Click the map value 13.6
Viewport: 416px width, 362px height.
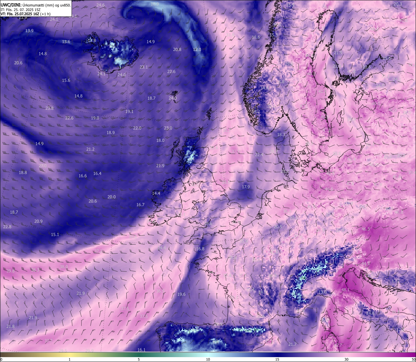pos(66,42)
